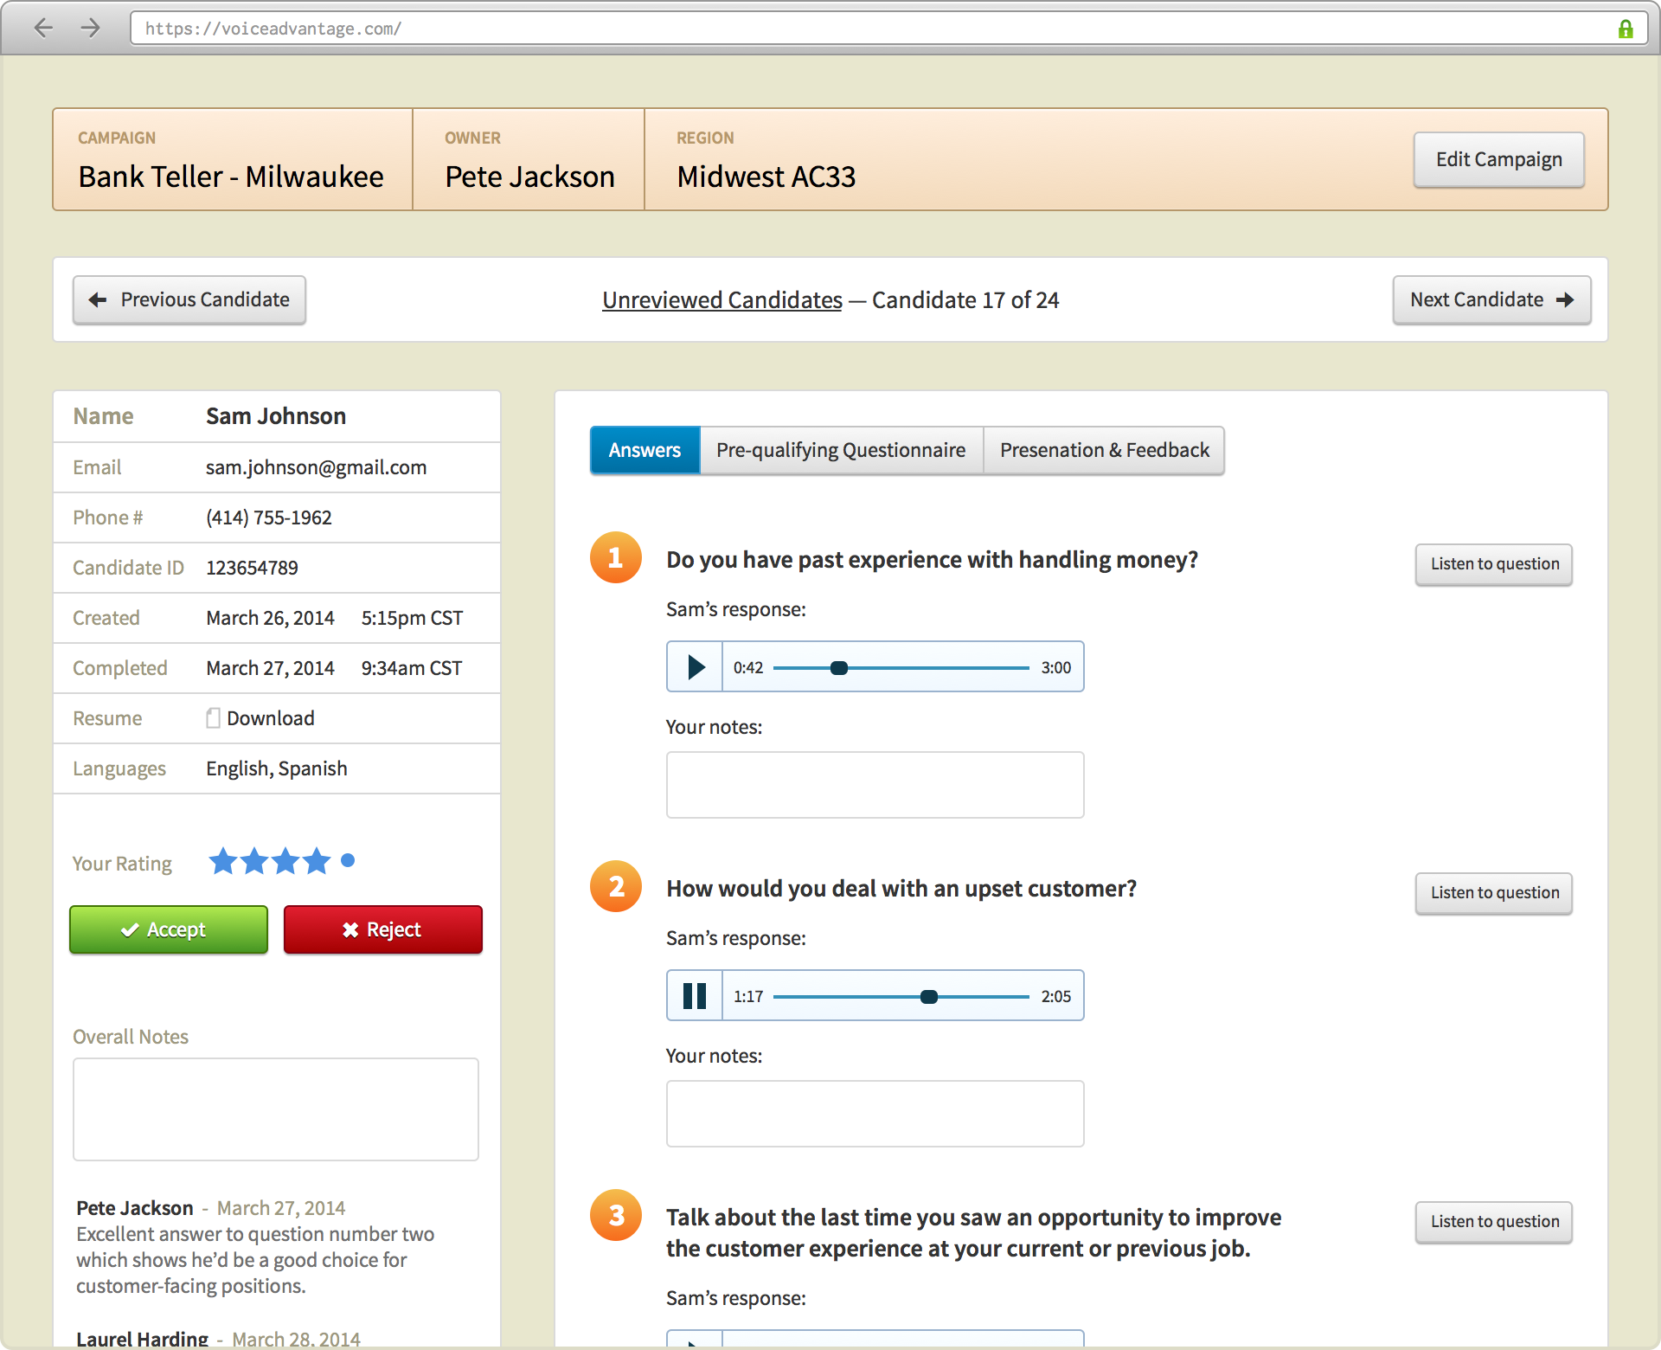Click the browser forward arrow
Viewport: 1661px width, 1350px height.
(90, 29)
